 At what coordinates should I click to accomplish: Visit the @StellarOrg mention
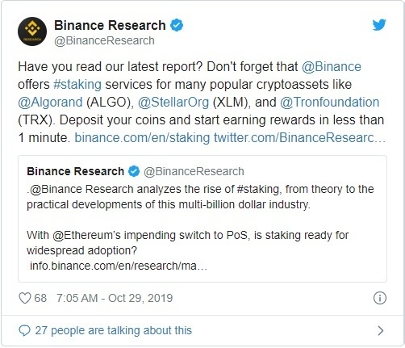click(x=173, y=102)
